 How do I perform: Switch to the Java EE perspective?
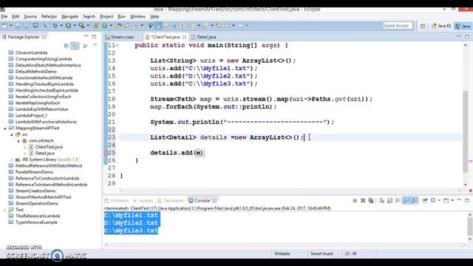coord(441,26)
